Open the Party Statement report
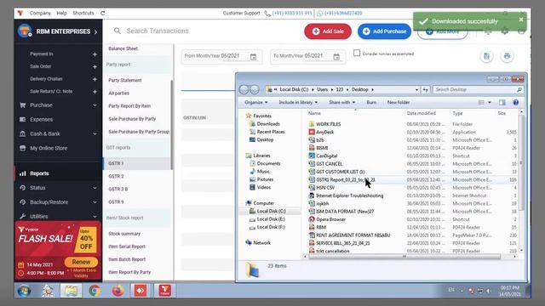 click(125, 80)
